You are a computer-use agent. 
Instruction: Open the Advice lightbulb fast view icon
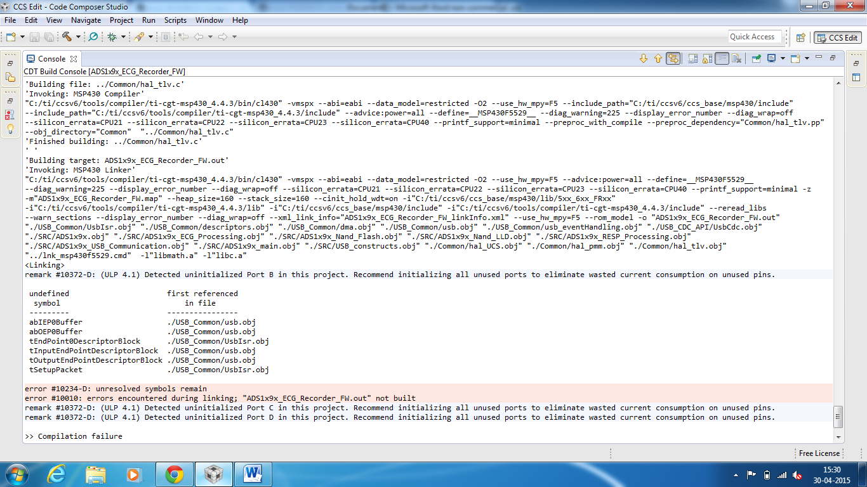pyautogui.click(x=10, y=129)
